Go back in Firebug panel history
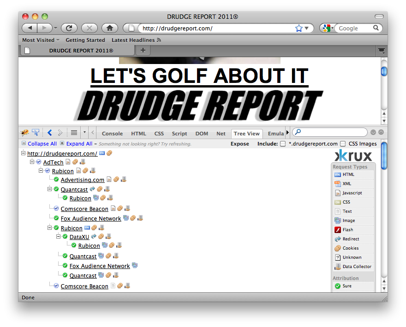The height and width of the screenshot is (327, 406). (50, 133)
